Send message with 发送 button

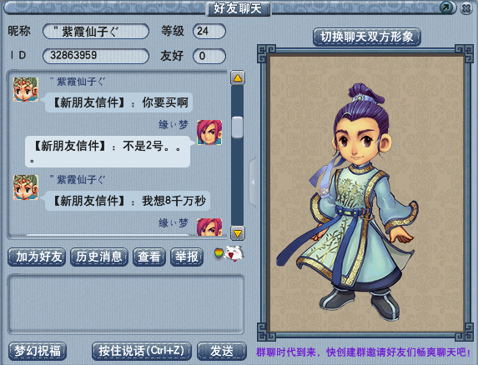(x=222, y=351)
